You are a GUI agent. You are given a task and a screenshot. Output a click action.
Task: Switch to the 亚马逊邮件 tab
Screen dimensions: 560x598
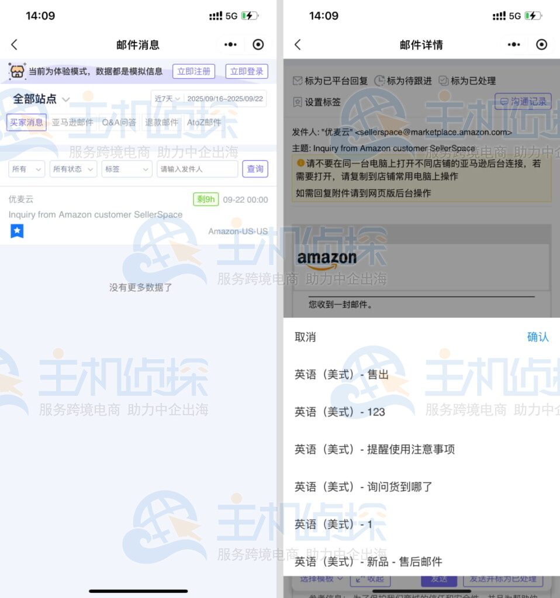(x=71, y=123)
